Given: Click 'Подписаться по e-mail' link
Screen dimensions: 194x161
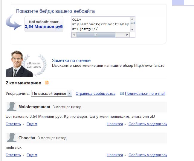Looking at the screenshot, I should (145, 94).
